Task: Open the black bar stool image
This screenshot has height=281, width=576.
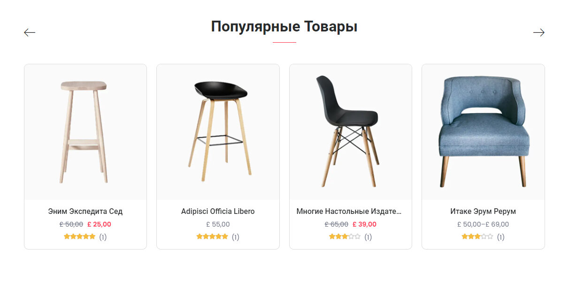Action: point(218,132)
